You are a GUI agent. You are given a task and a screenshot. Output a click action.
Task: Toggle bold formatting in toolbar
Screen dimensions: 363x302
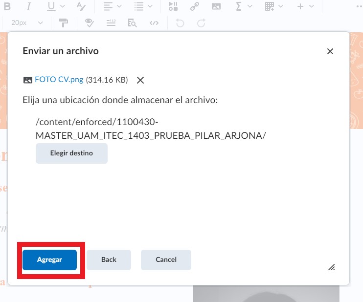click(x=7, y=6)
